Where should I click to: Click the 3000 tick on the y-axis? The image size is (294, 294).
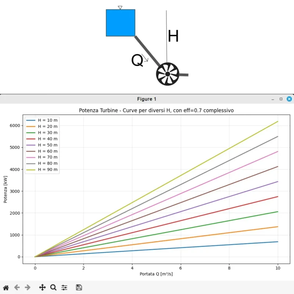15,191
